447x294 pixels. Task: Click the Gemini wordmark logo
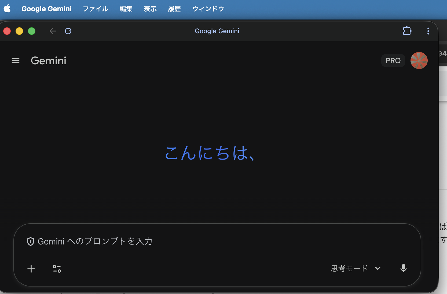[48, 61]
